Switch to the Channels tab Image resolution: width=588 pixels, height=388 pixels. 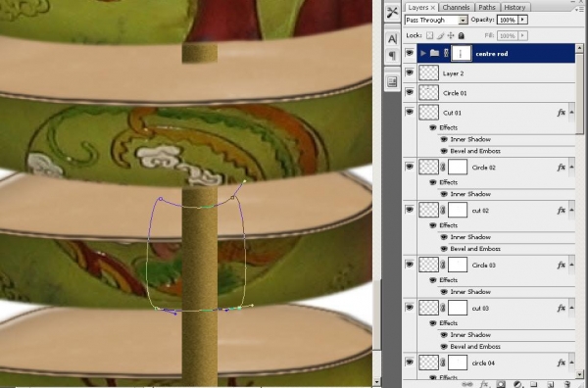click(456, 8)
